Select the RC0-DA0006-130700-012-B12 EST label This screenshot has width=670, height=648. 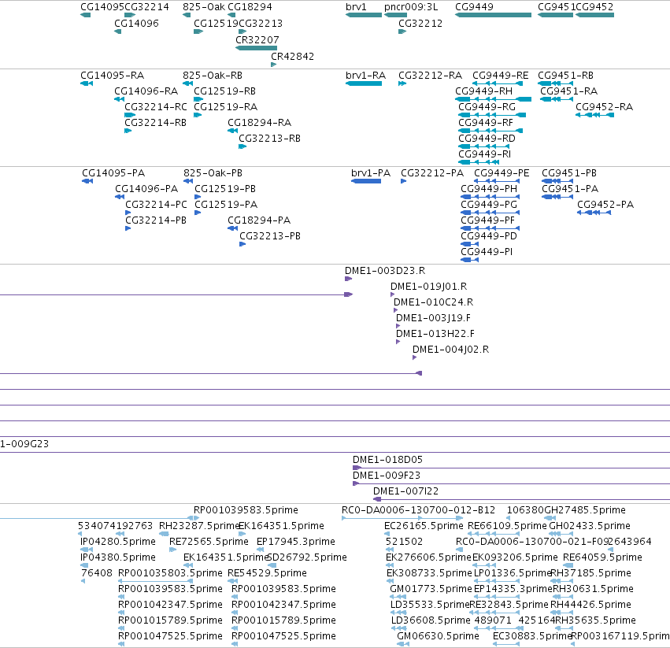click(x=418, y=510)
